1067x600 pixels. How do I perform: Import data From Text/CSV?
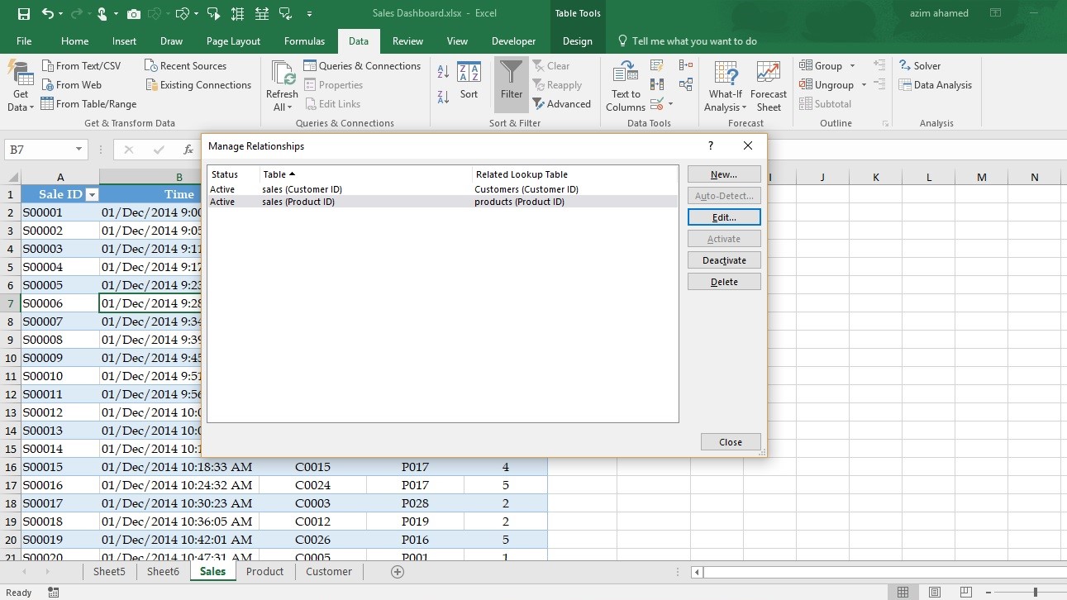[x=81, y=66]
